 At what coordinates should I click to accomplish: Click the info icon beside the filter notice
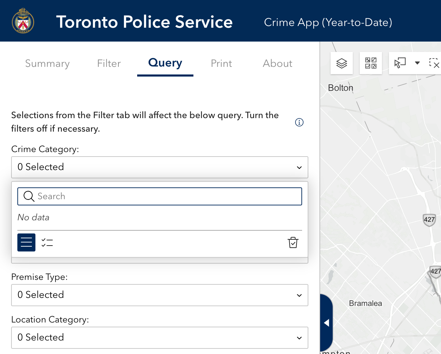click(x=299, y=122)
